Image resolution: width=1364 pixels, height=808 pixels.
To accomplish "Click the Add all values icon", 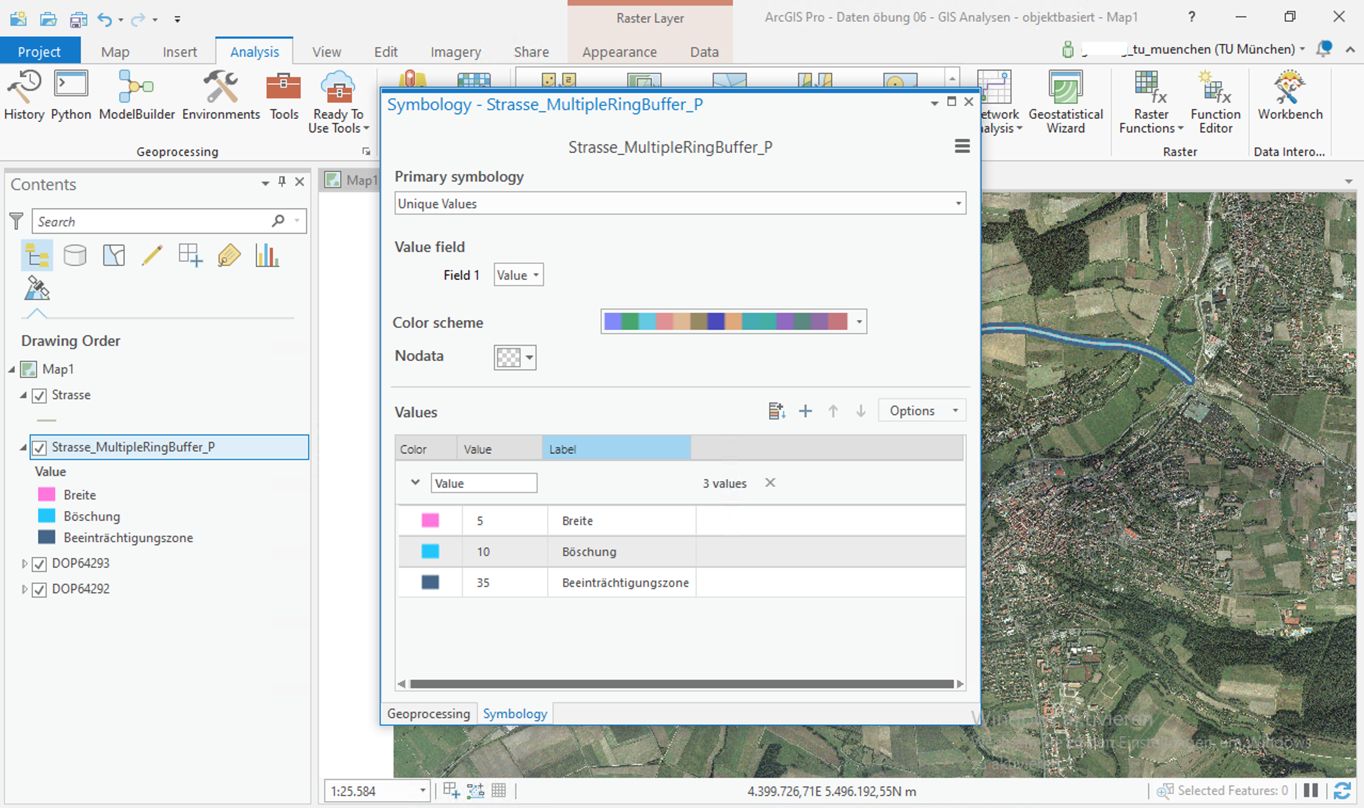I will coord(776,410).
